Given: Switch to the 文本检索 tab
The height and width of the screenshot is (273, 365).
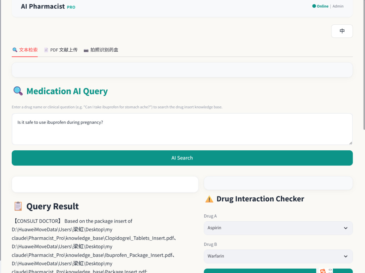Looking at the screenshot, I should 25,50.
